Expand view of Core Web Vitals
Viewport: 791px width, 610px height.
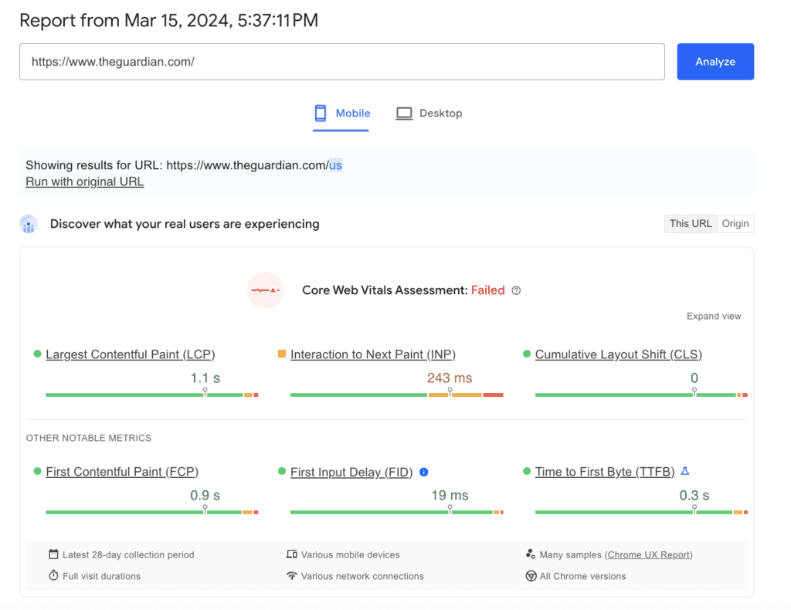[713, 316]
